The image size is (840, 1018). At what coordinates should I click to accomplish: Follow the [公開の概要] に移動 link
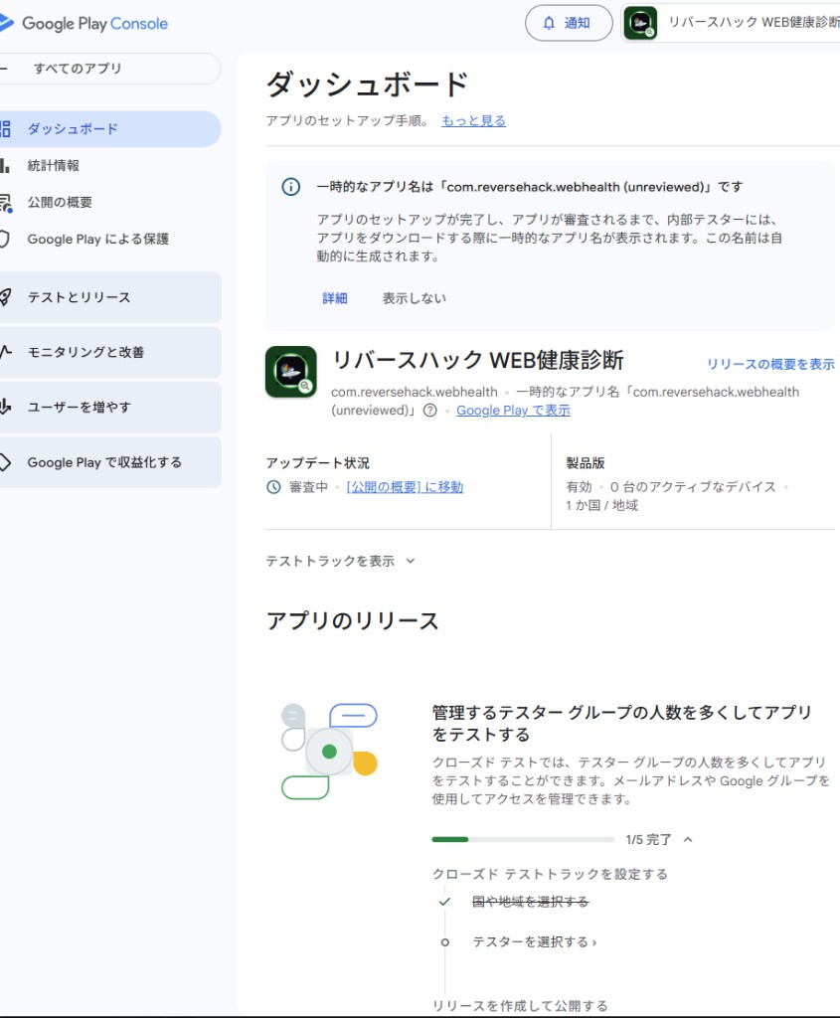click(x=405, y=487)
